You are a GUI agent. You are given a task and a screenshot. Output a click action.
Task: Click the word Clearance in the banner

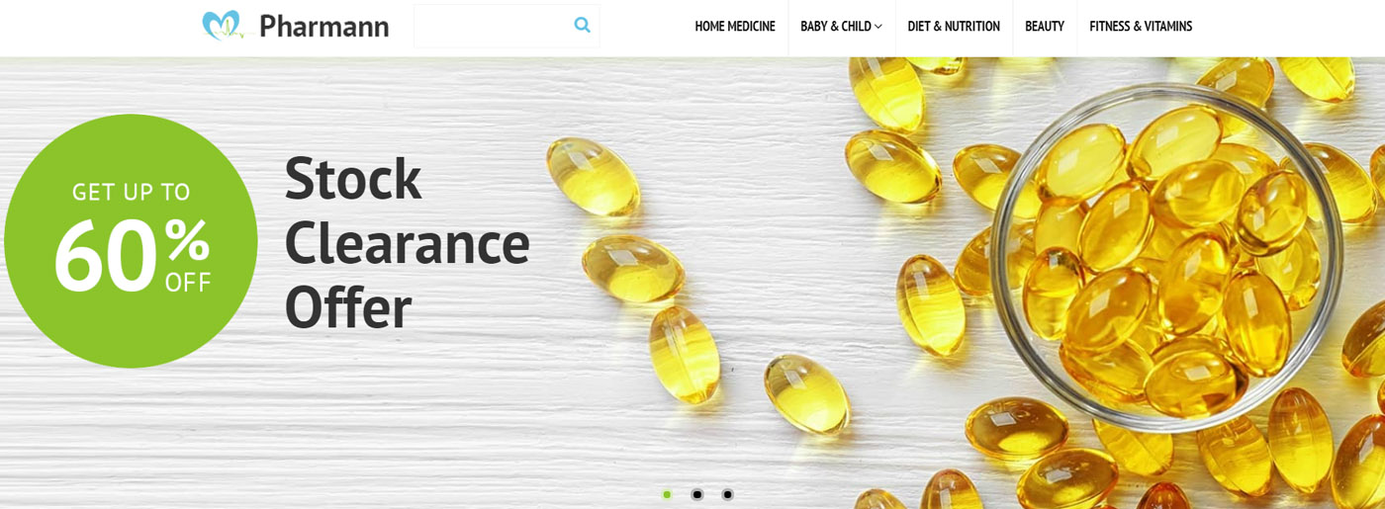tap(407, 243)
